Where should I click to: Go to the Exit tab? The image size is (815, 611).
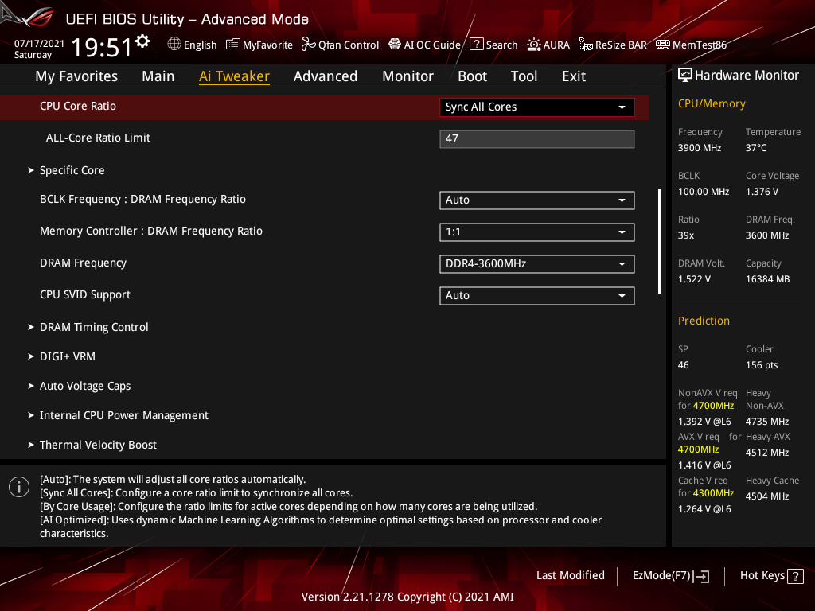pos(574,76)
